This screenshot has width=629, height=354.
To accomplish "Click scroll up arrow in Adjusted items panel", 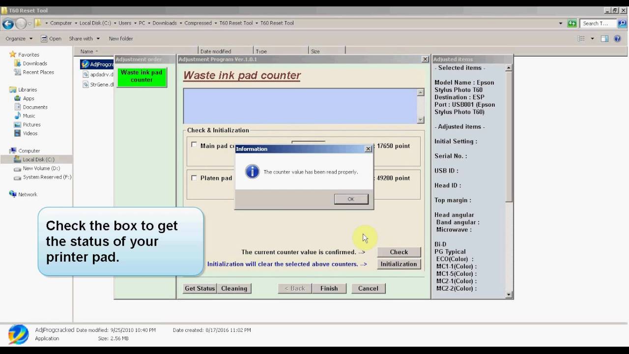I will click(509, 68).
